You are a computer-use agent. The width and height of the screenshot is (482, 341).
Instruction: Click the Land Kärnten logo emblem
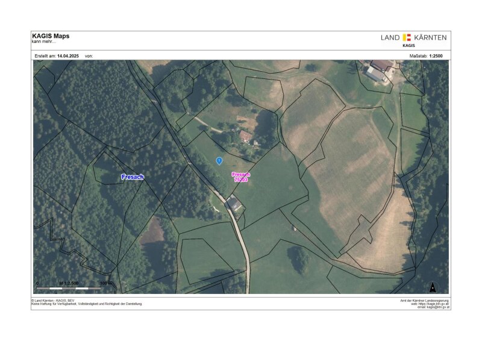pos(407,37)
